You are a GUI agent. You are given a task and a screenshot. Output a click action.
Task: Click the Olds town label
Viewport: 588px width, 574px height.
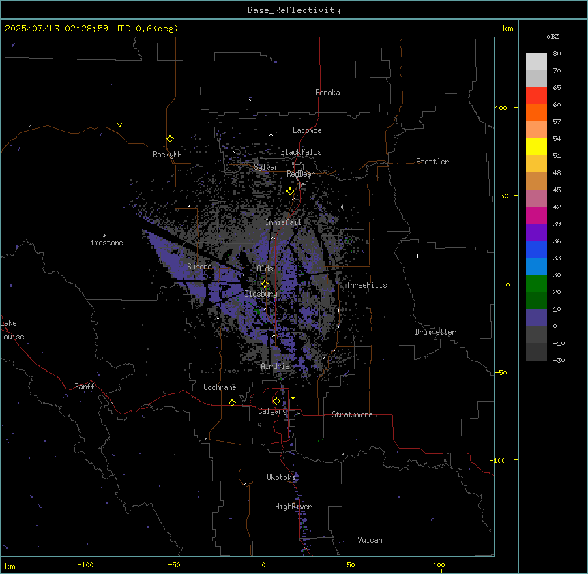(x=265, y=269)
